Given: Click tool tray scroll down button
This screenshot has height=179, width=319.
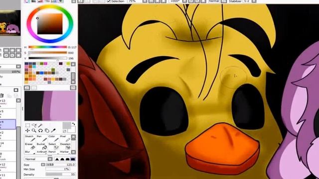Looking at the screenshot, I should coord(73,152).
